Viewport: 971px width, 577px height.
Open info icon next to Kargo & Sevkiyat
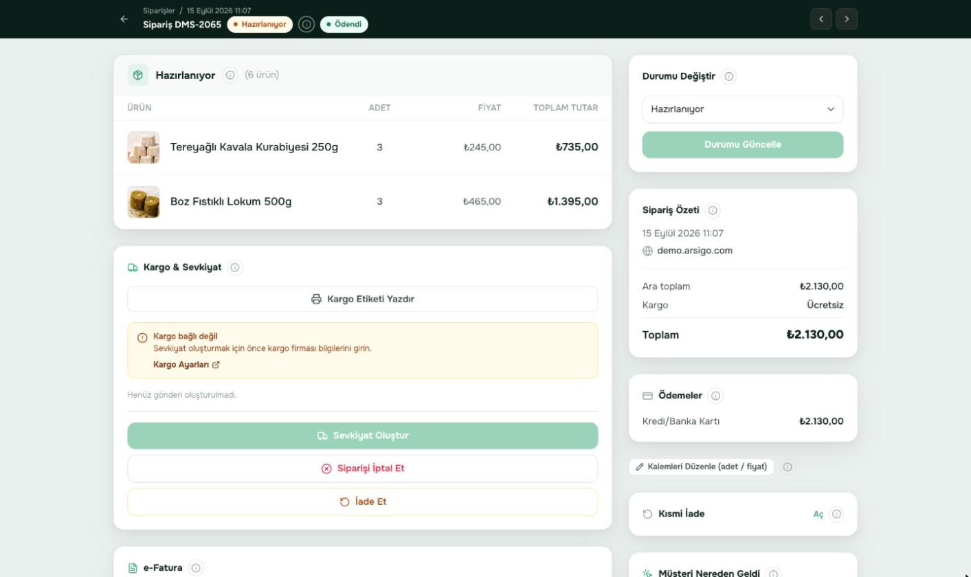pyautogui.click(x=235, y=267)
